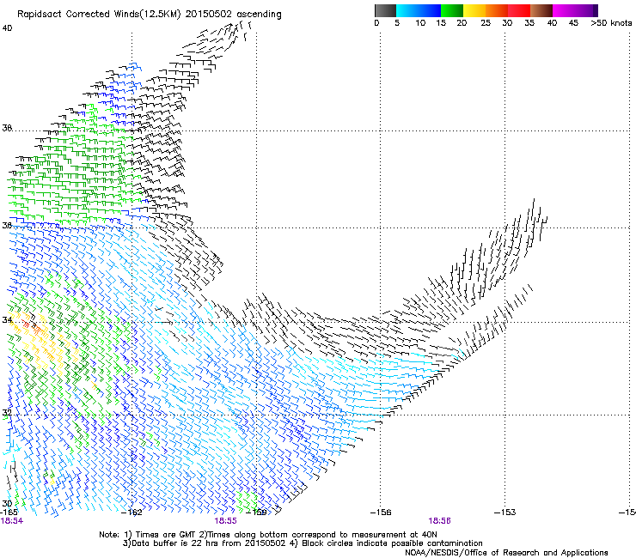The width and height of the screenshot is (636, 558).
Task: Click the yellow 20-25 knots legend segment
Action: coord(474,10)
